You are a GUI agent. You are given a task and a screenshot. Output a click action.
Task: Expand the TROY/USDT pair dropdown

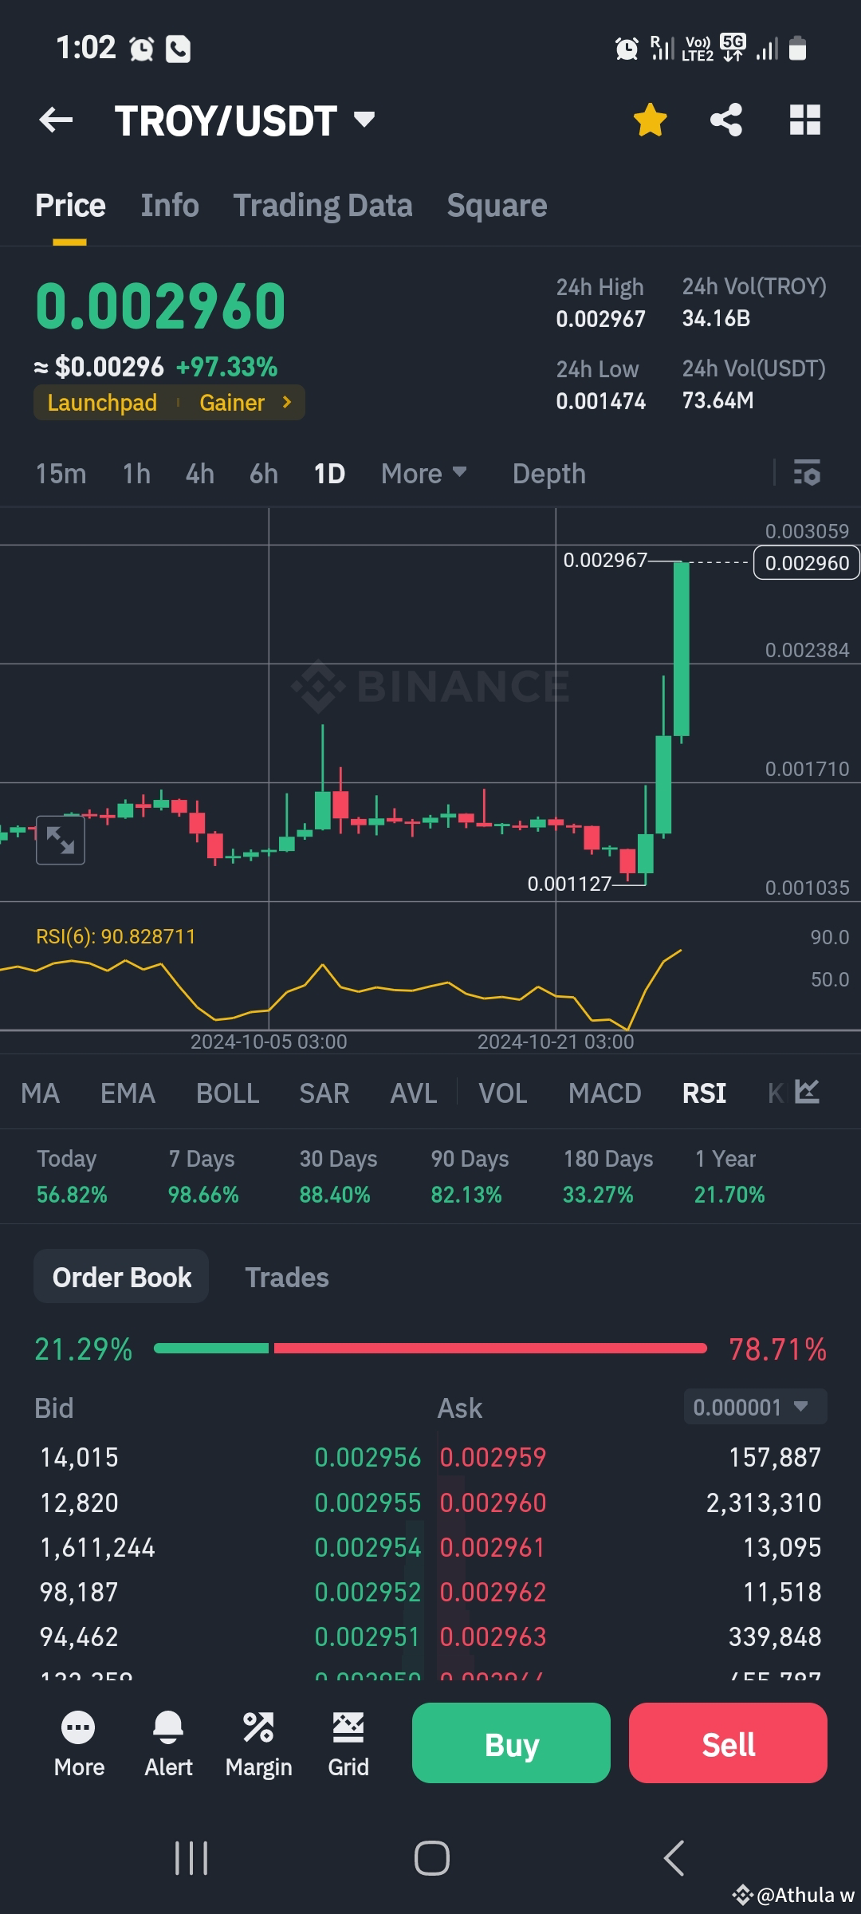coord(364,120)
